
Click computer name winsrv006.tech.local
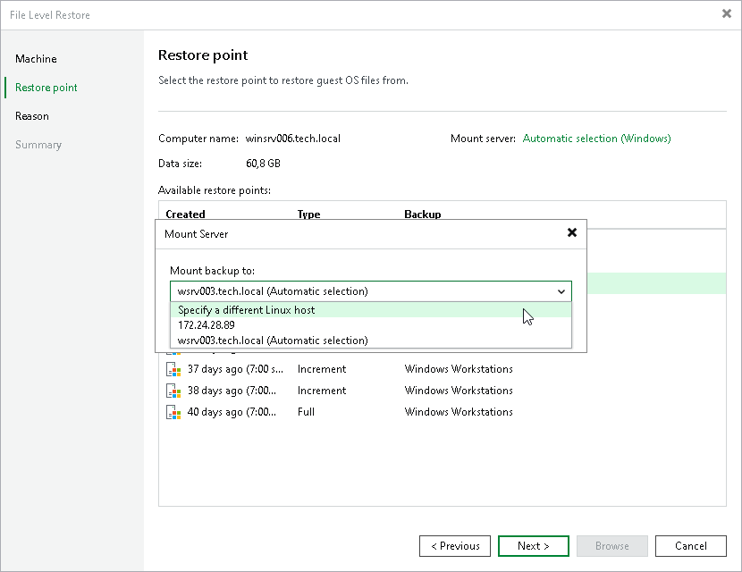point(292,139)
